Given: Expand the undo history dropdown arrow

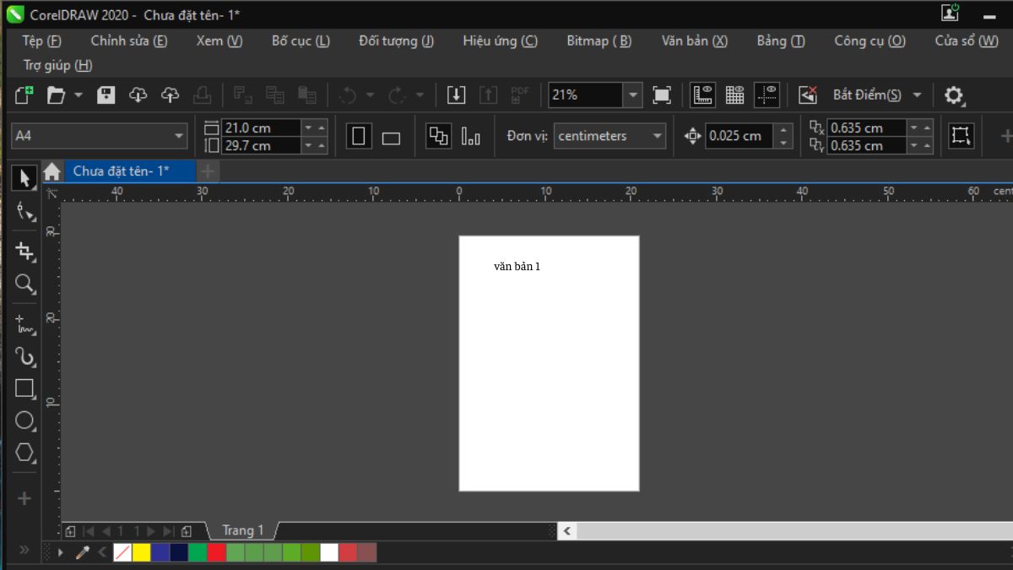Looking at the screenshot, I should click(x=370, y=95).
